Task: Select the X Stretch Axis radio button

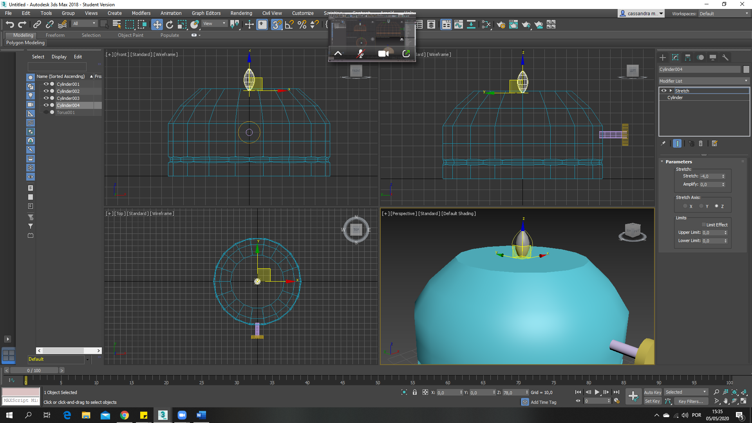Action: click(x=685, y=206)
